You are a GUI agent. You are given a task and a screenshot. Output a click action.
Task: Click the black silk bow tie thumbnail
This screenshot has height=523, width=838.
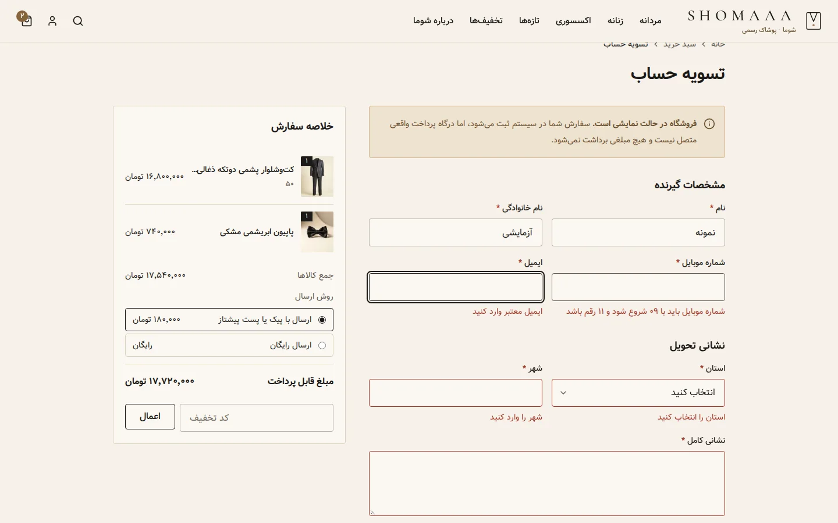tap(317, 232)
